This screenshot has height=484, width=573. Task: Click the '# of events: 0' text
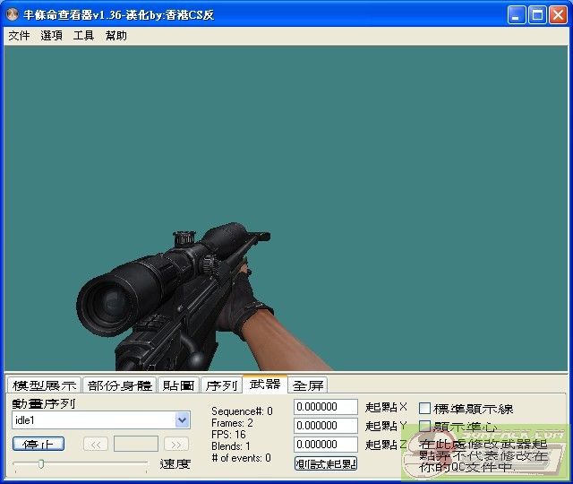pos(241,458)
